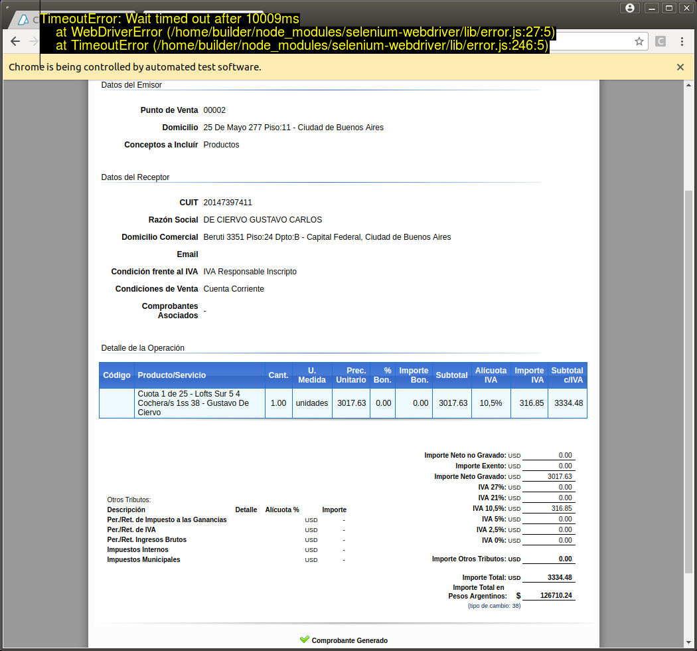Click Importe Neto no Gravado value
The image size is (697, 651).
pos(565,455)
